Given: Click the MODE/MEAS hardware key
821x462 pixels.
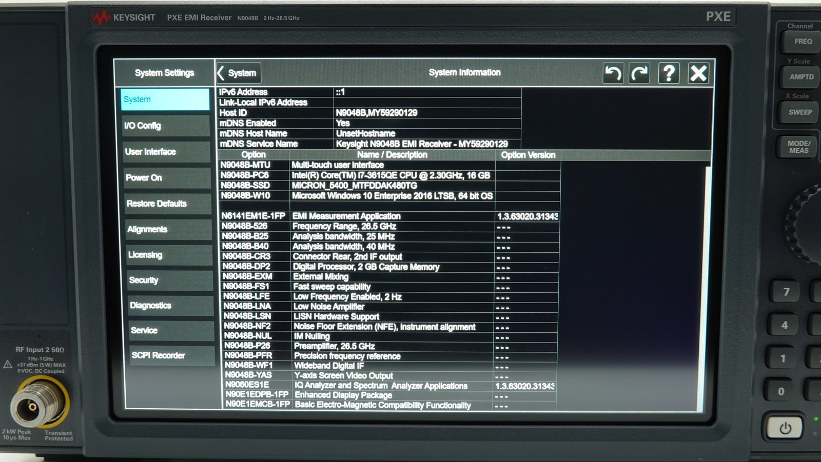Looking at the screenshot, I should pos(798,147).
